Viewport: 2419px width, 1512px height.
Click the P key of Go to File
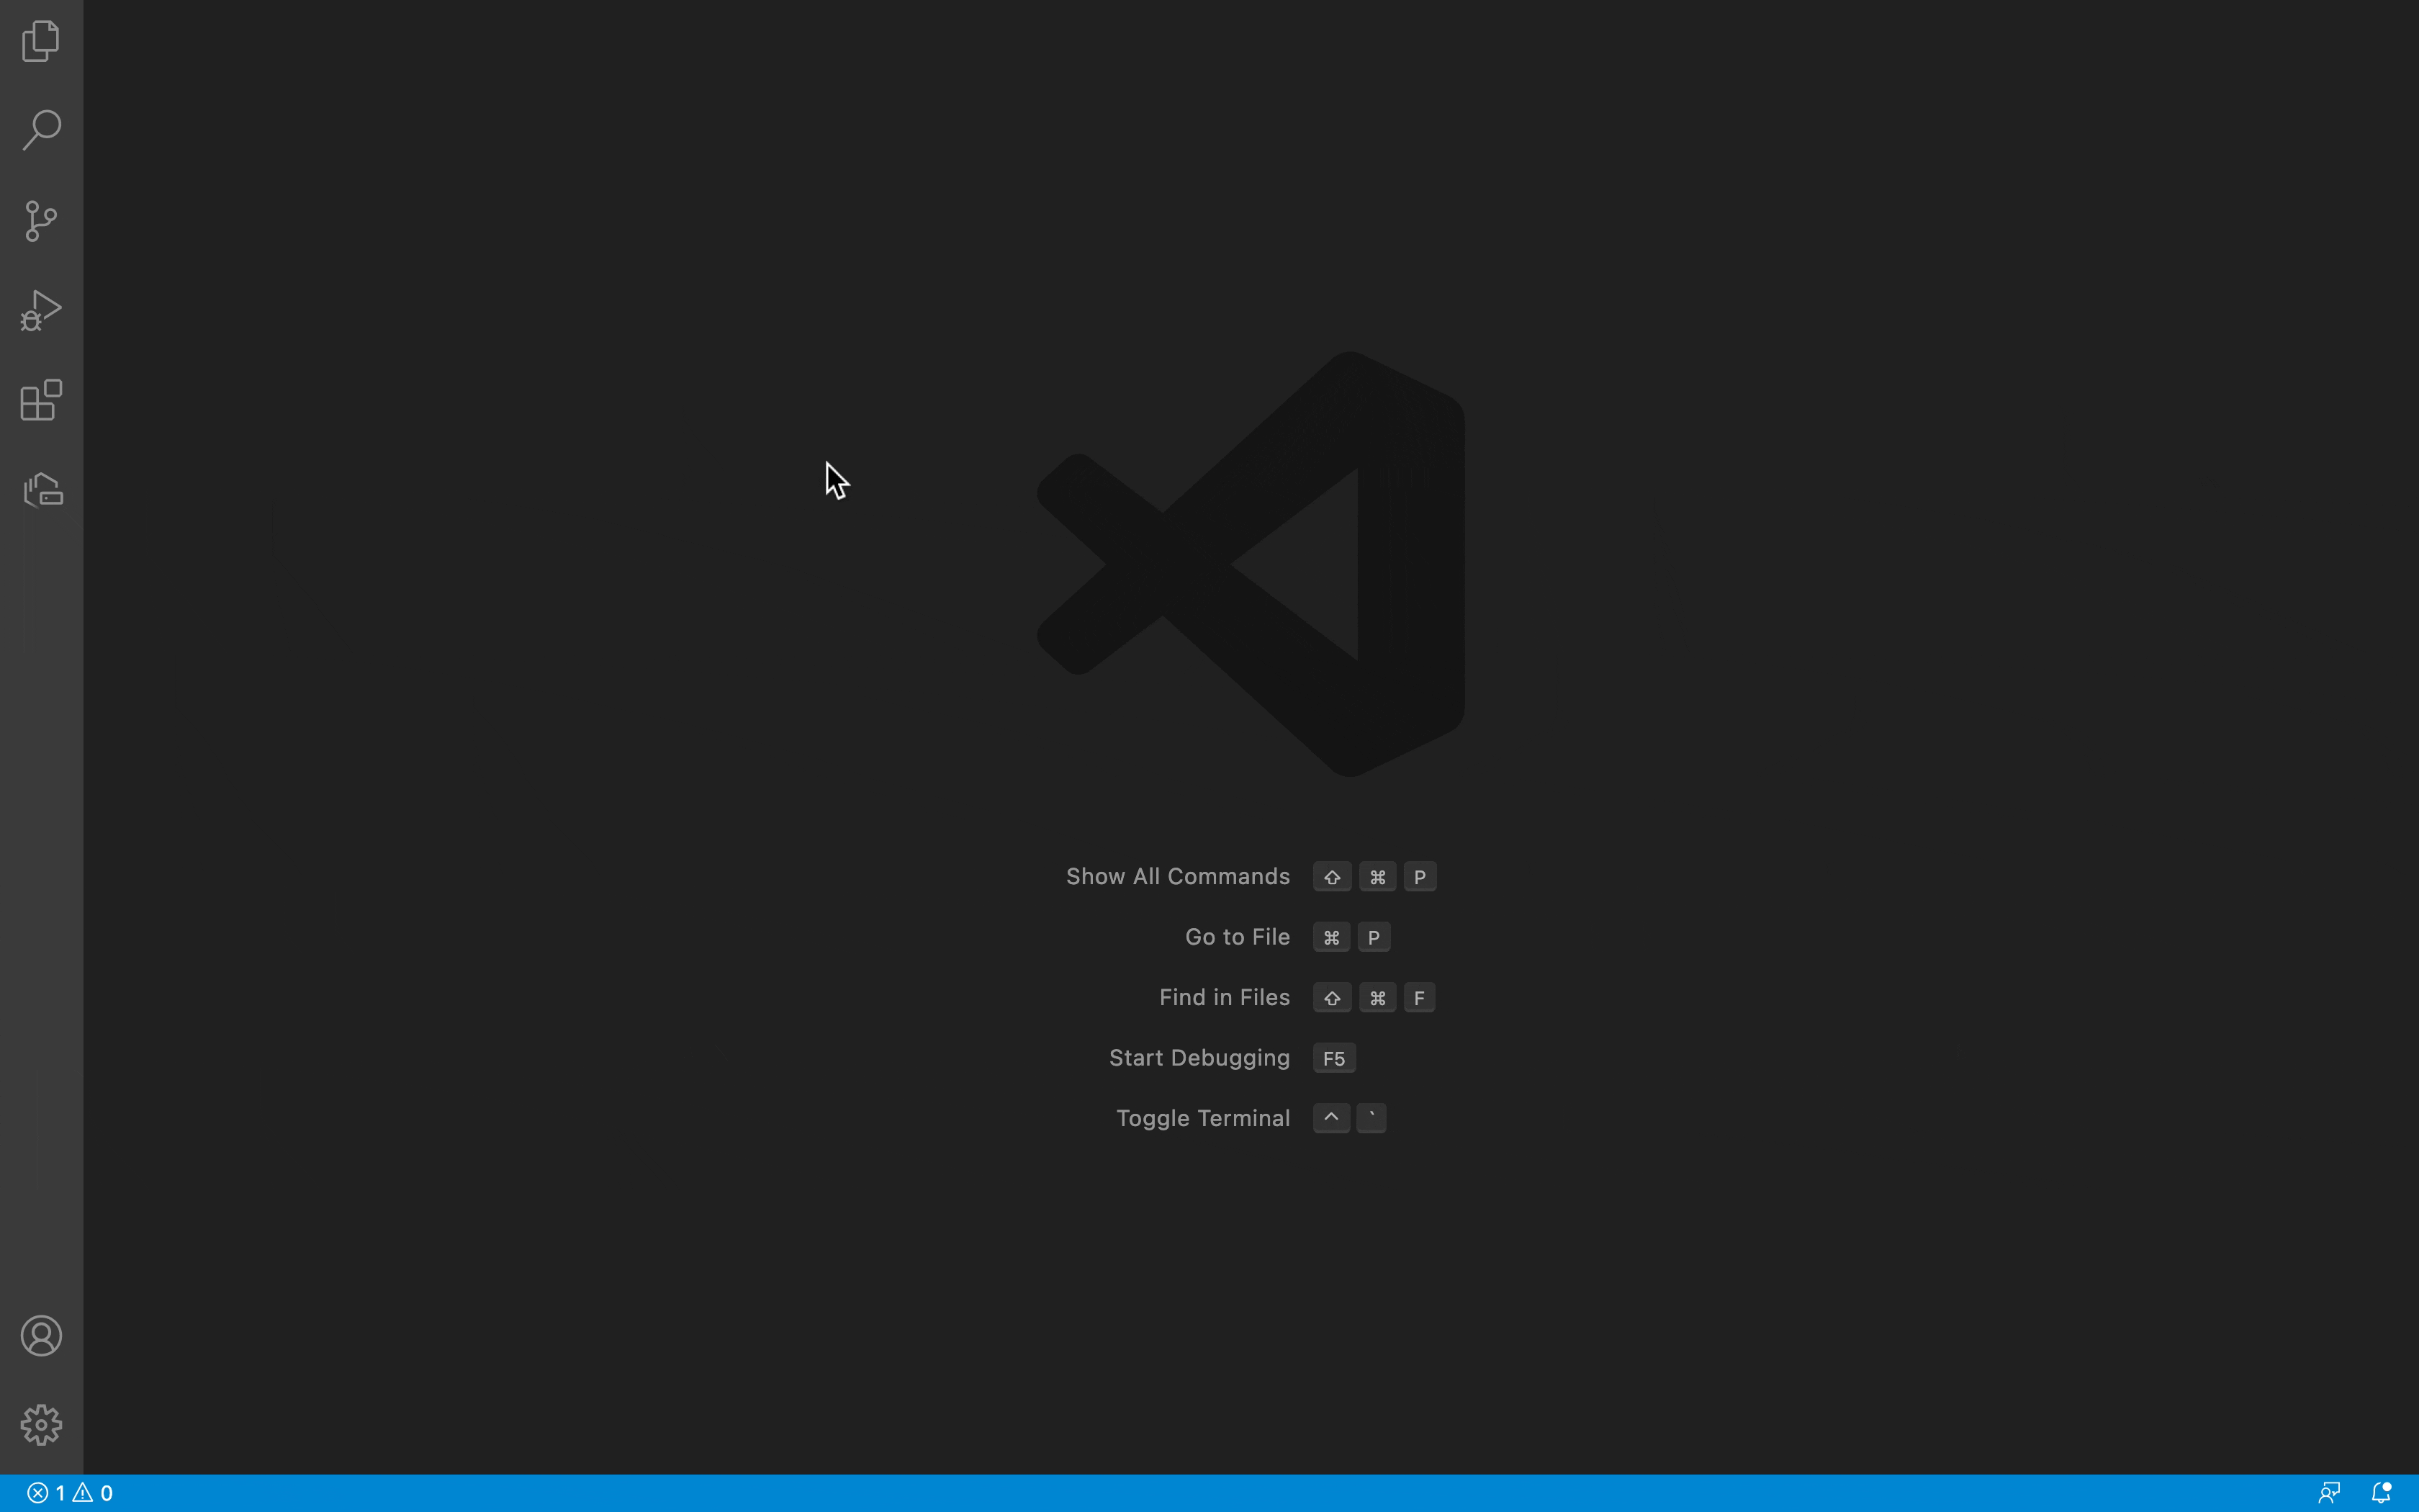pyautogui.click(x=1374, y=937)
